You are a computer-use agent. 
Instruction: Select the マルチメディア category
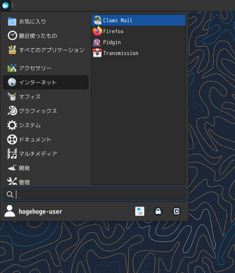46,154
